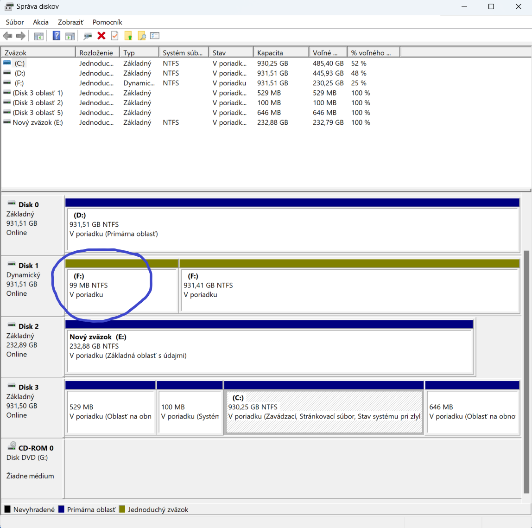Screen dimensions: 532x528
Task: Sort by the Rozloženie column header
Action: pos(97,52)
